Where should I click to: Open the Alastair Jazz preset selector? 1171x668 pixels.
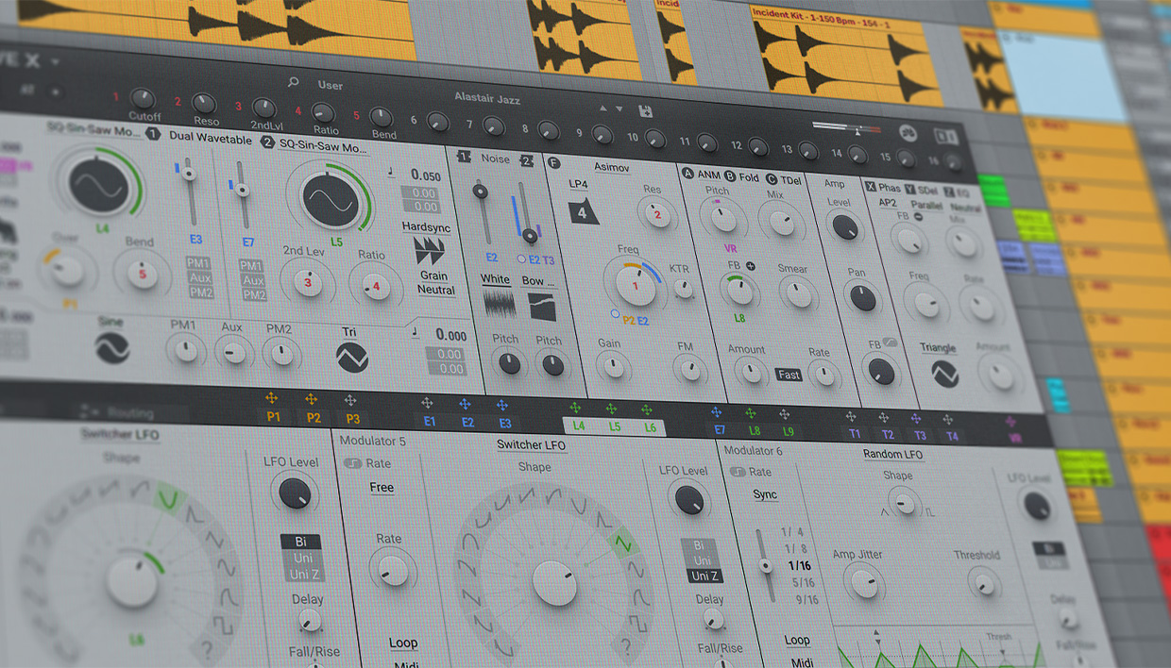(486, 97)
